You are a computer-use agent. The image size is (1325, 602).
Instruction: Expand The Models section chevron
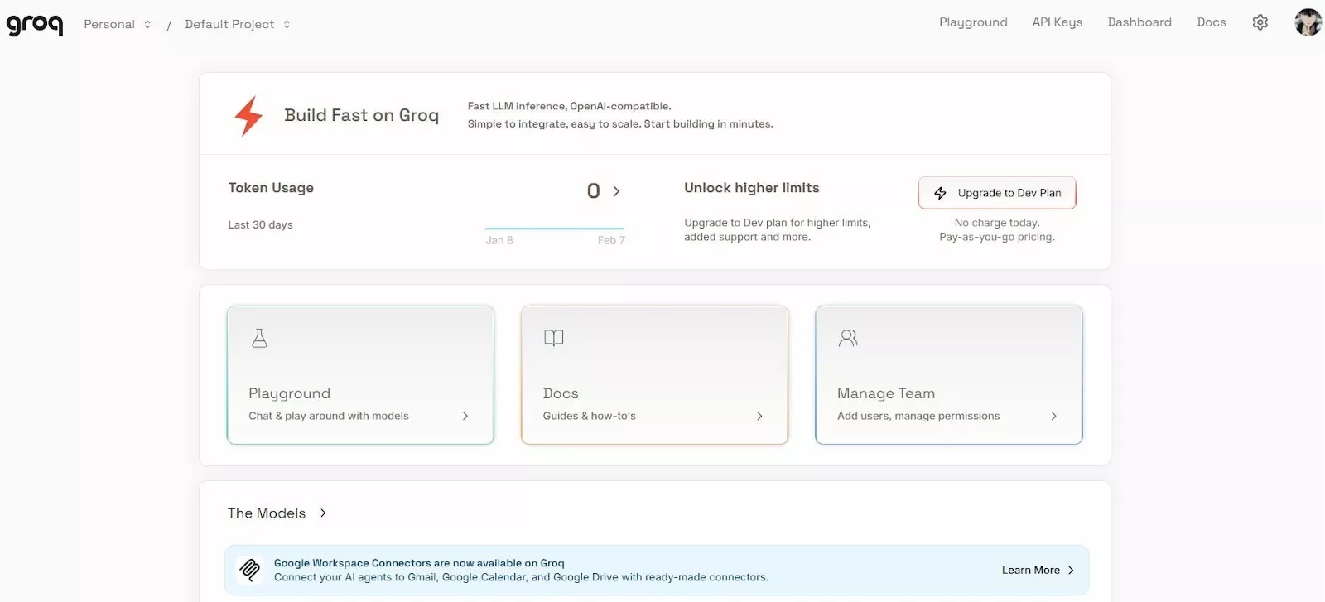click(x=323, y=513)
